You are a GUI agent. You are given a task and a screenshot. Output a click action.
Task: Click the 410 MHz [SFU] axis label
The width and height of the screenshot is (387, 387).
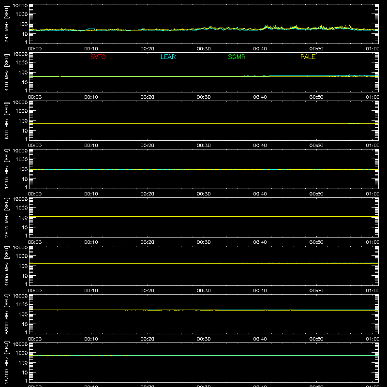[7, 72]
